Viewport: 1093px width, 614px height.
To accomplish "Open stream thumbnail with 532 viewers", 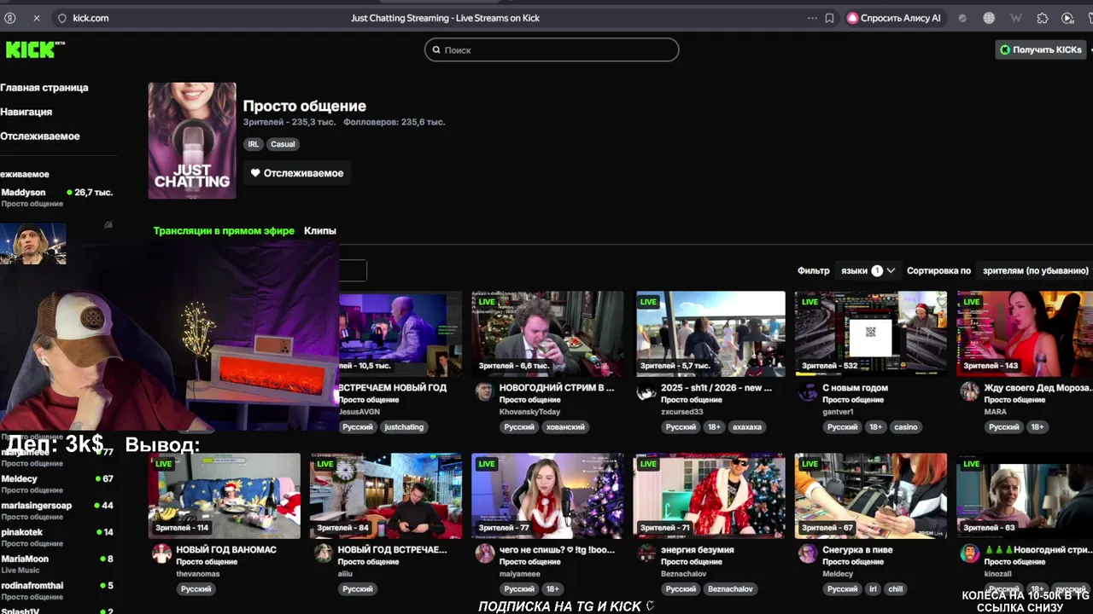I will [x=870, y=333].
